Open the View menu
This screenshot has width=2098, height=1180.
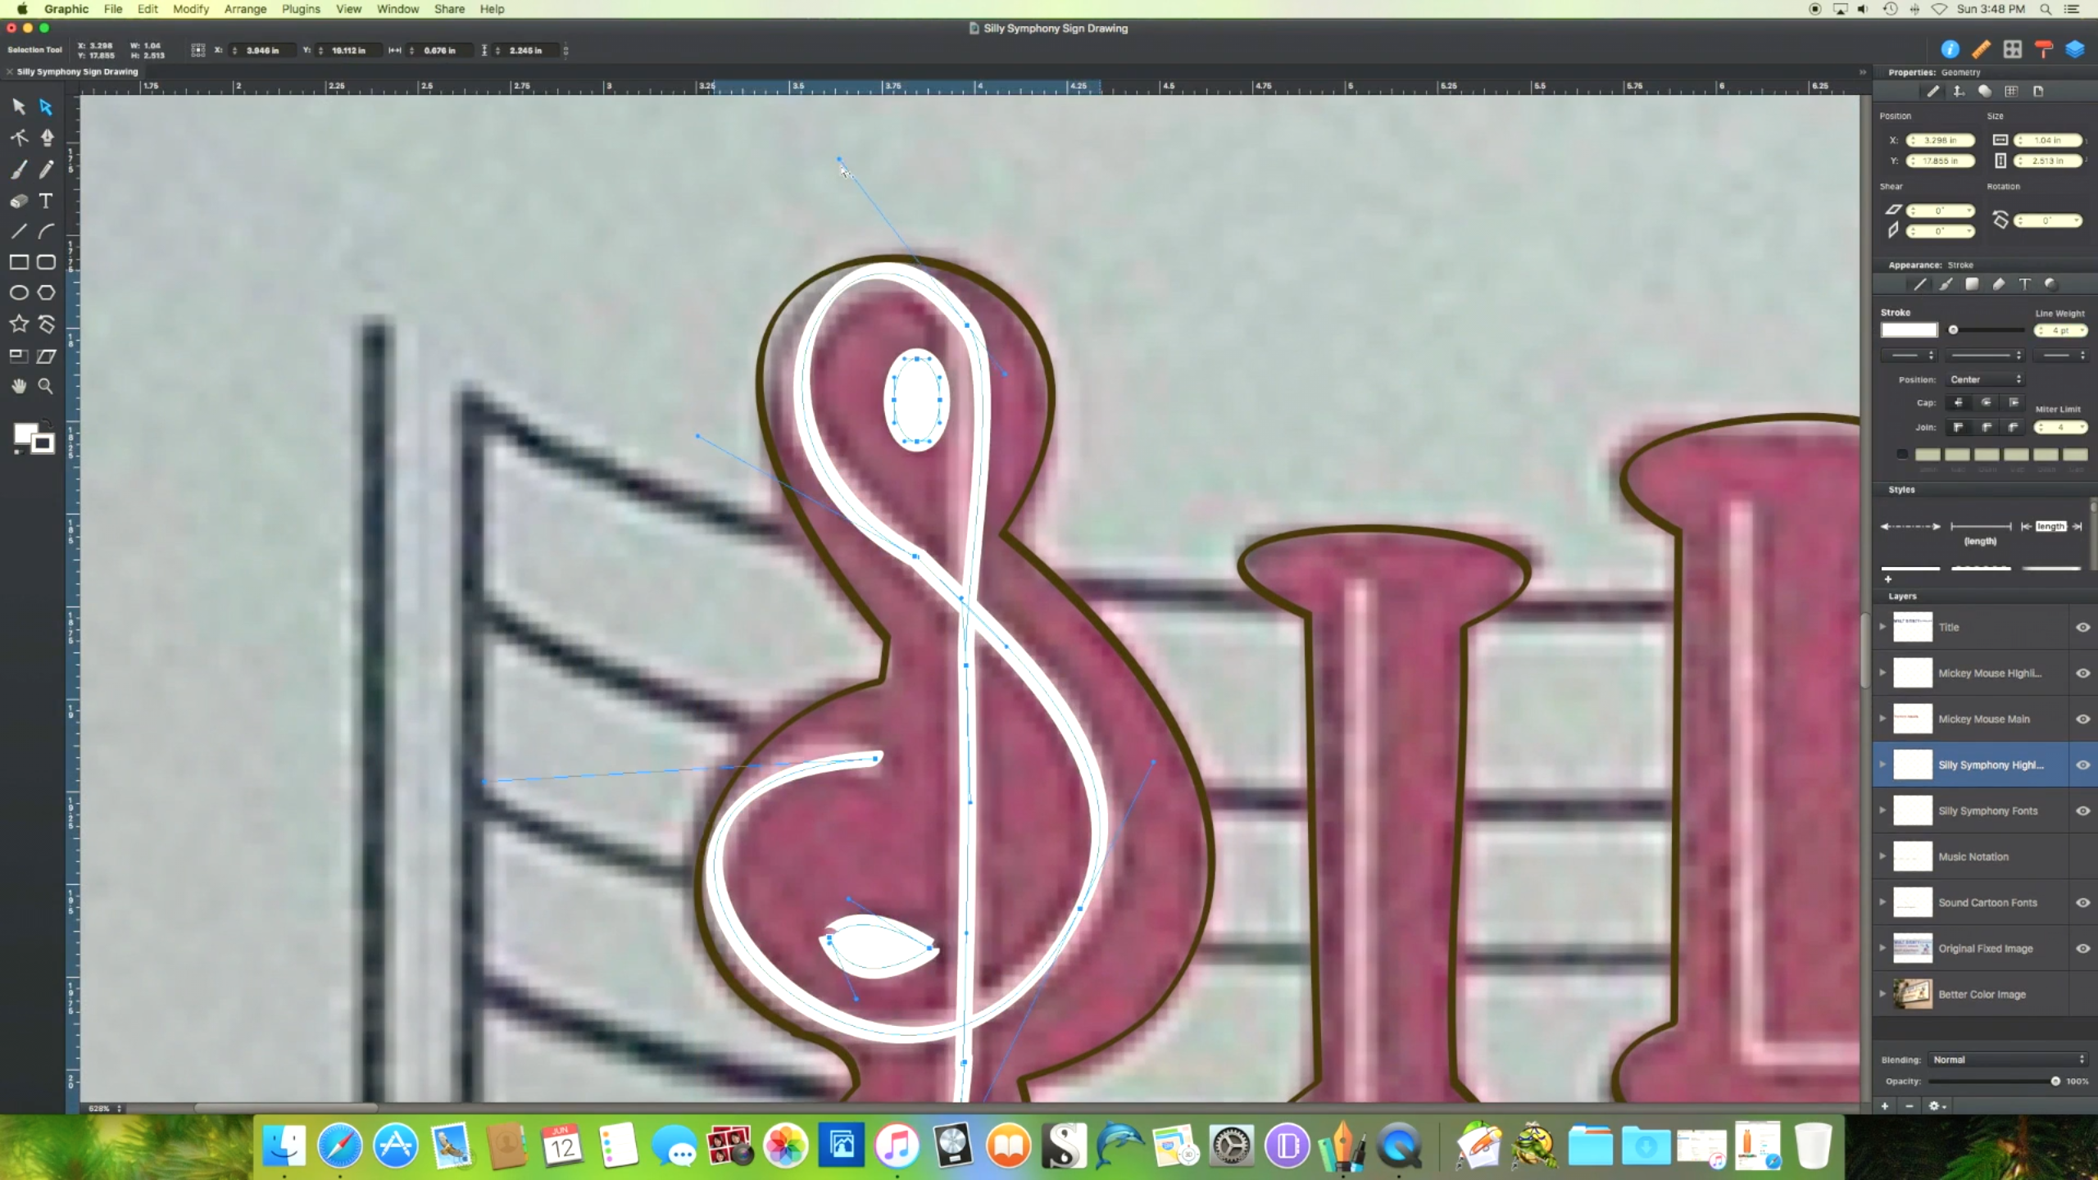[x=348, y=9]
